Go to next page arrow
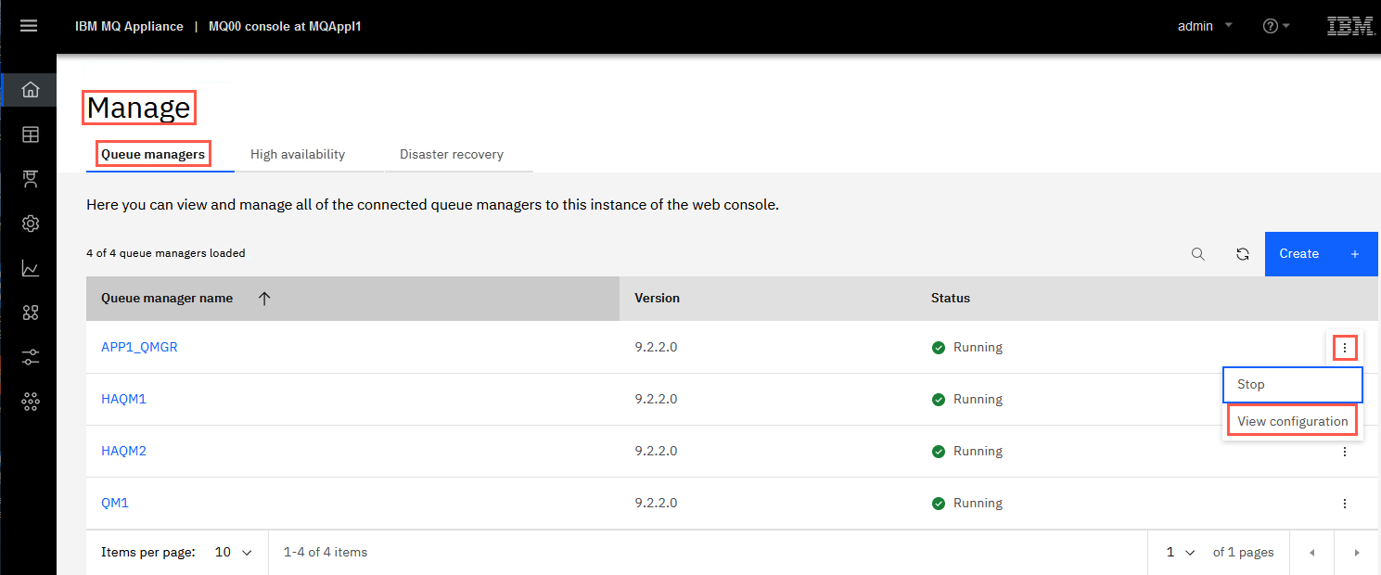The image size is (1381, 575). [x=1357, y=553]
